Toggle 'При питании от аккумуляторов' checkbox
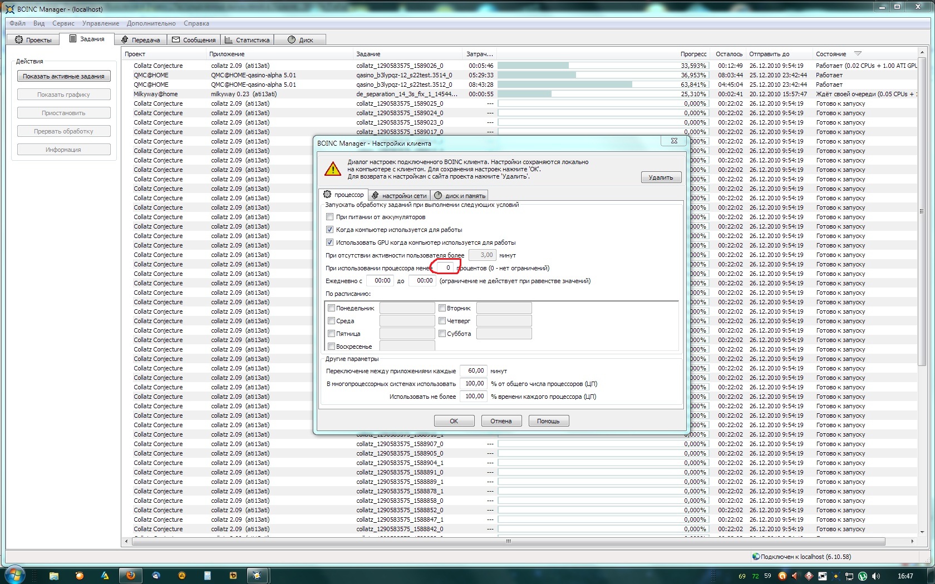 click(x=329, y=217)
